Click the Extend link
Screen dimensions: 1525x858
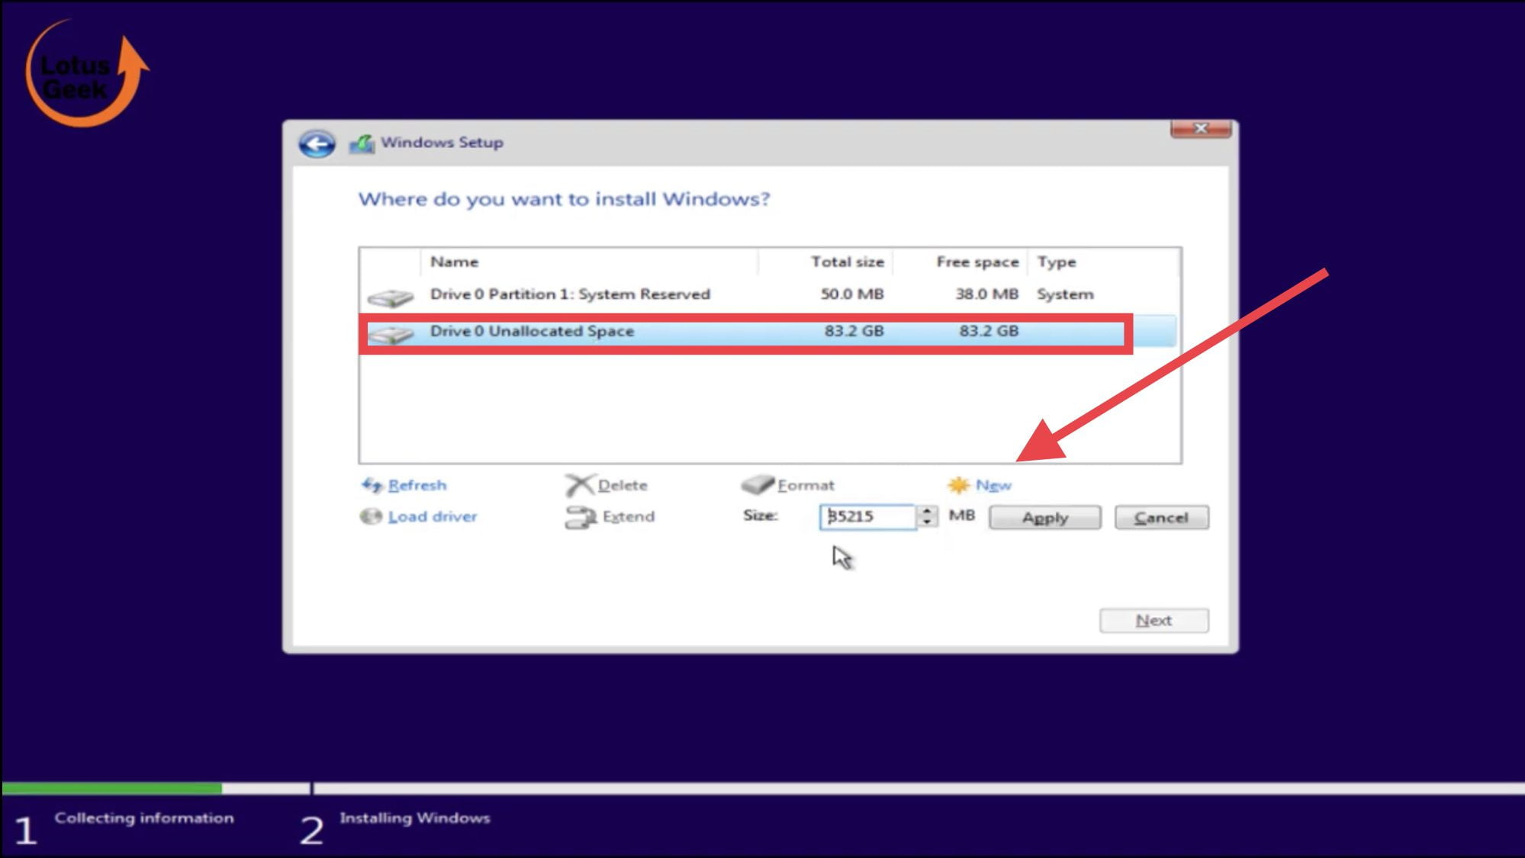pos(629,516)
